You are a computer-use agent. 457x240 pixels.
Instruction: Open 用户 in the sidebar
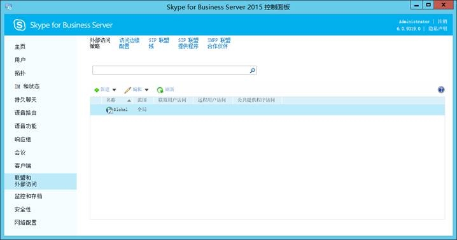pyautogui.click(x=20, y=60)
